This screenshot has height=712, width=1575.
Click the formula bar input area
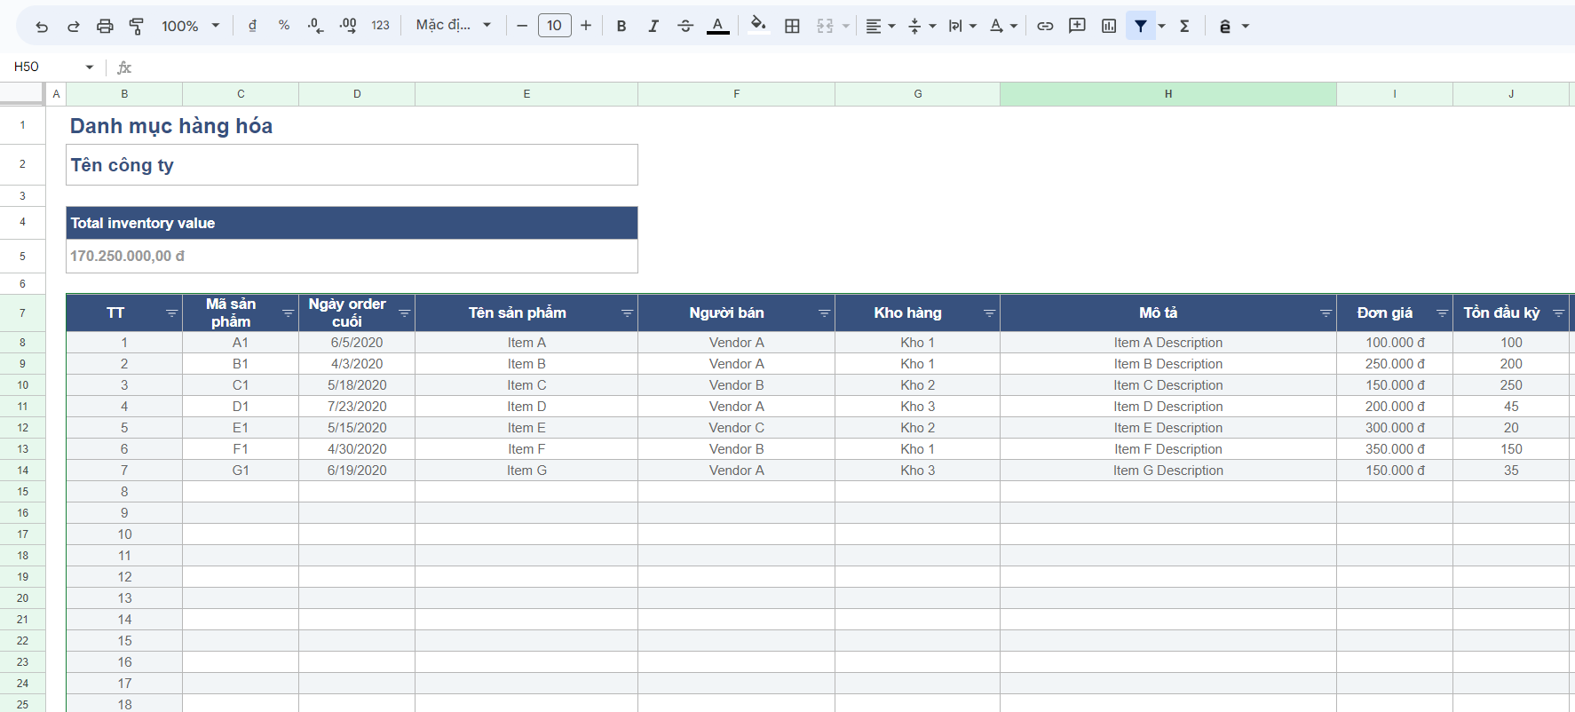point(852,67)
